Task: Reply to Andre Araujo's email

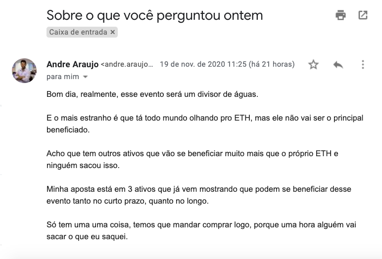Action: [x=338, y=65]
